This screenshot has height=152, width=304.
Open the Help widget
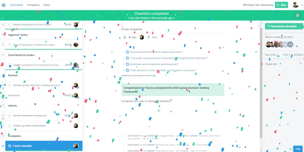(x=298, y=149)
